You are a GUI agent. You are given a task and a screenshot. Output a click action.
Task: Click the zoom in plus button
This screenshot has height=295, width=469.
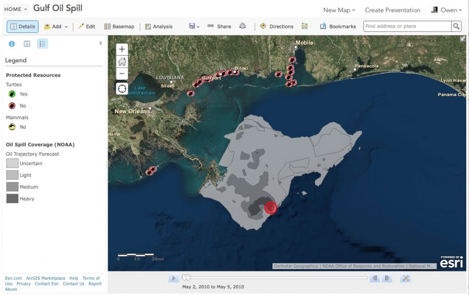tap(122, 49)
